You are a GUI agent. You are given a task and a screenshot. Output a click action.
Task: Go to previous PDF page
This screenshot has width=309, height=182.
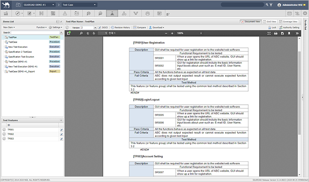coord(88,33)
